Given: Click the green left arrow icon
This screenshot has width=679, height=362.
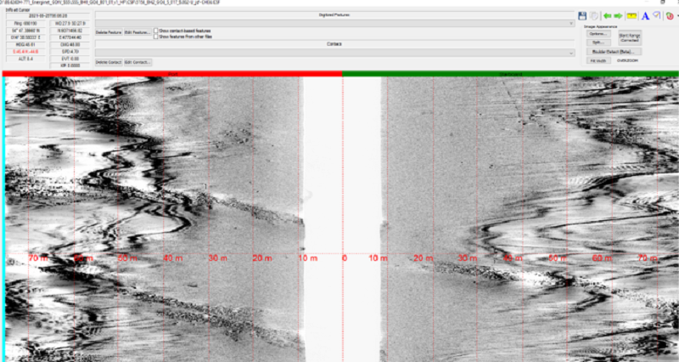Looking at the screenshot, I should [608, 16].
